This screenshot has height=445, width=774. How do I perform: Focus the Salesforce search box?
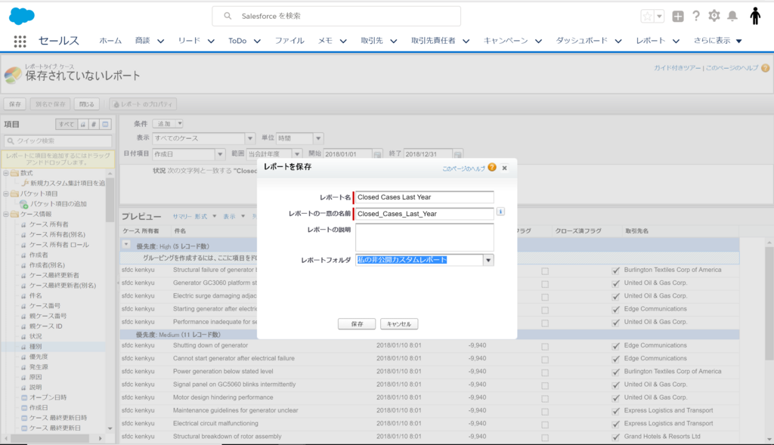point(336,16)
